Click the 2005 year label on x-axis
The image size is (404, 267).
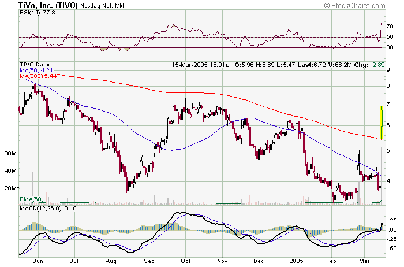click(x=297, y=261)
